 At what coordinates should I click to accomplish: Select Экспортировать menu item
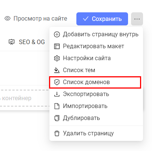point(96,94)
